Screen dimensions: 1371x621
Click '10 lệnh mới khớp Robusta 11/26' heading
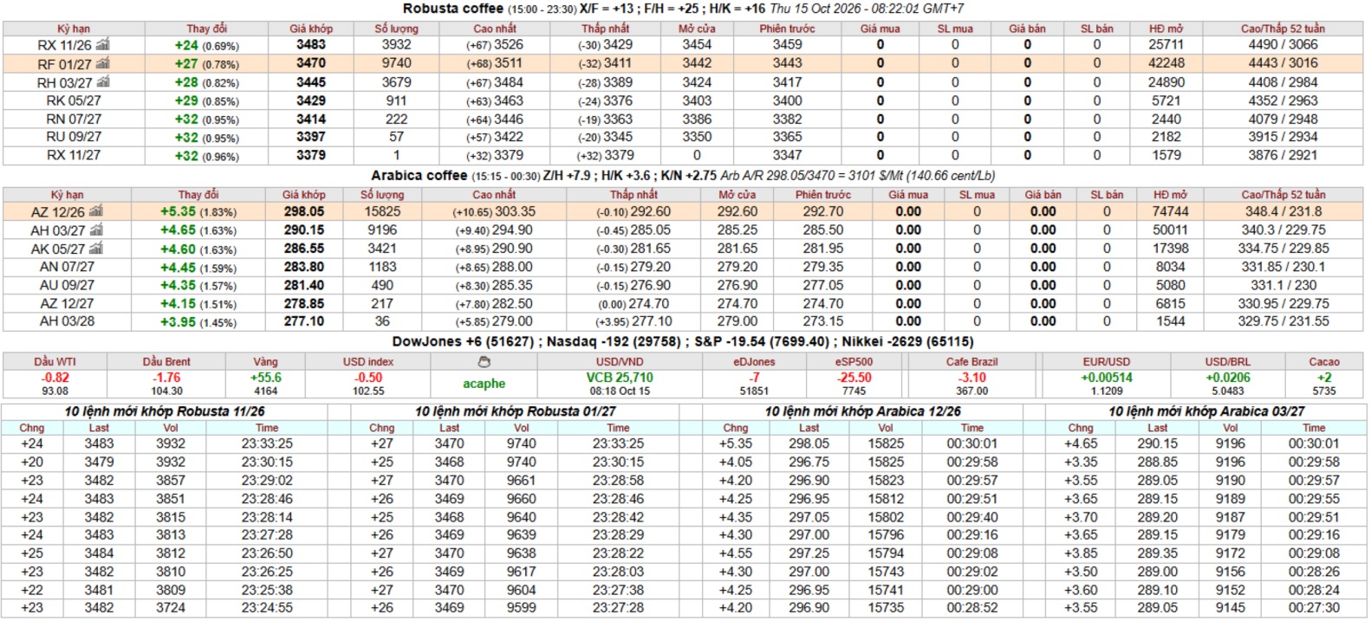(x=165, y=411)
